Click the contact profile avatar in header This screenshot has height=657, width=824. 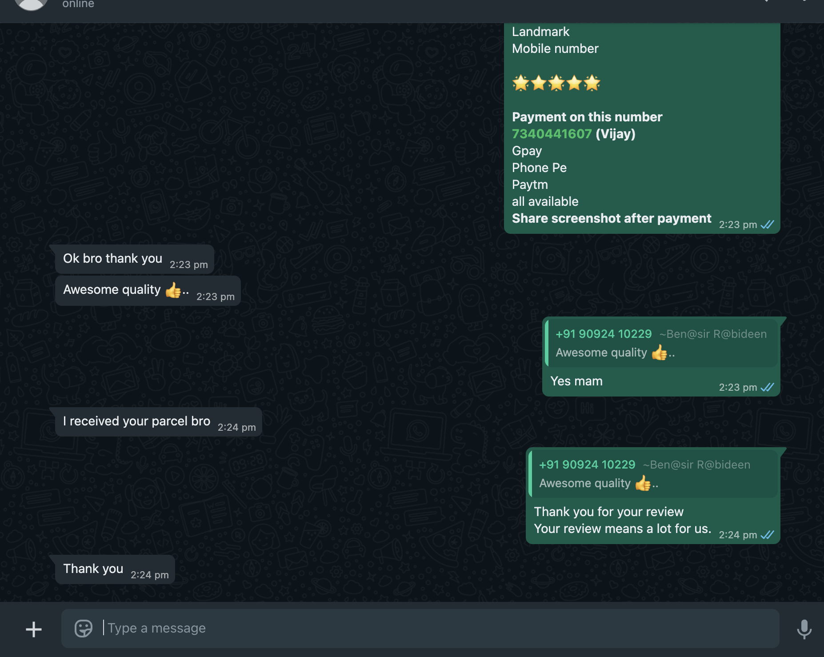(x=31, y=4)
